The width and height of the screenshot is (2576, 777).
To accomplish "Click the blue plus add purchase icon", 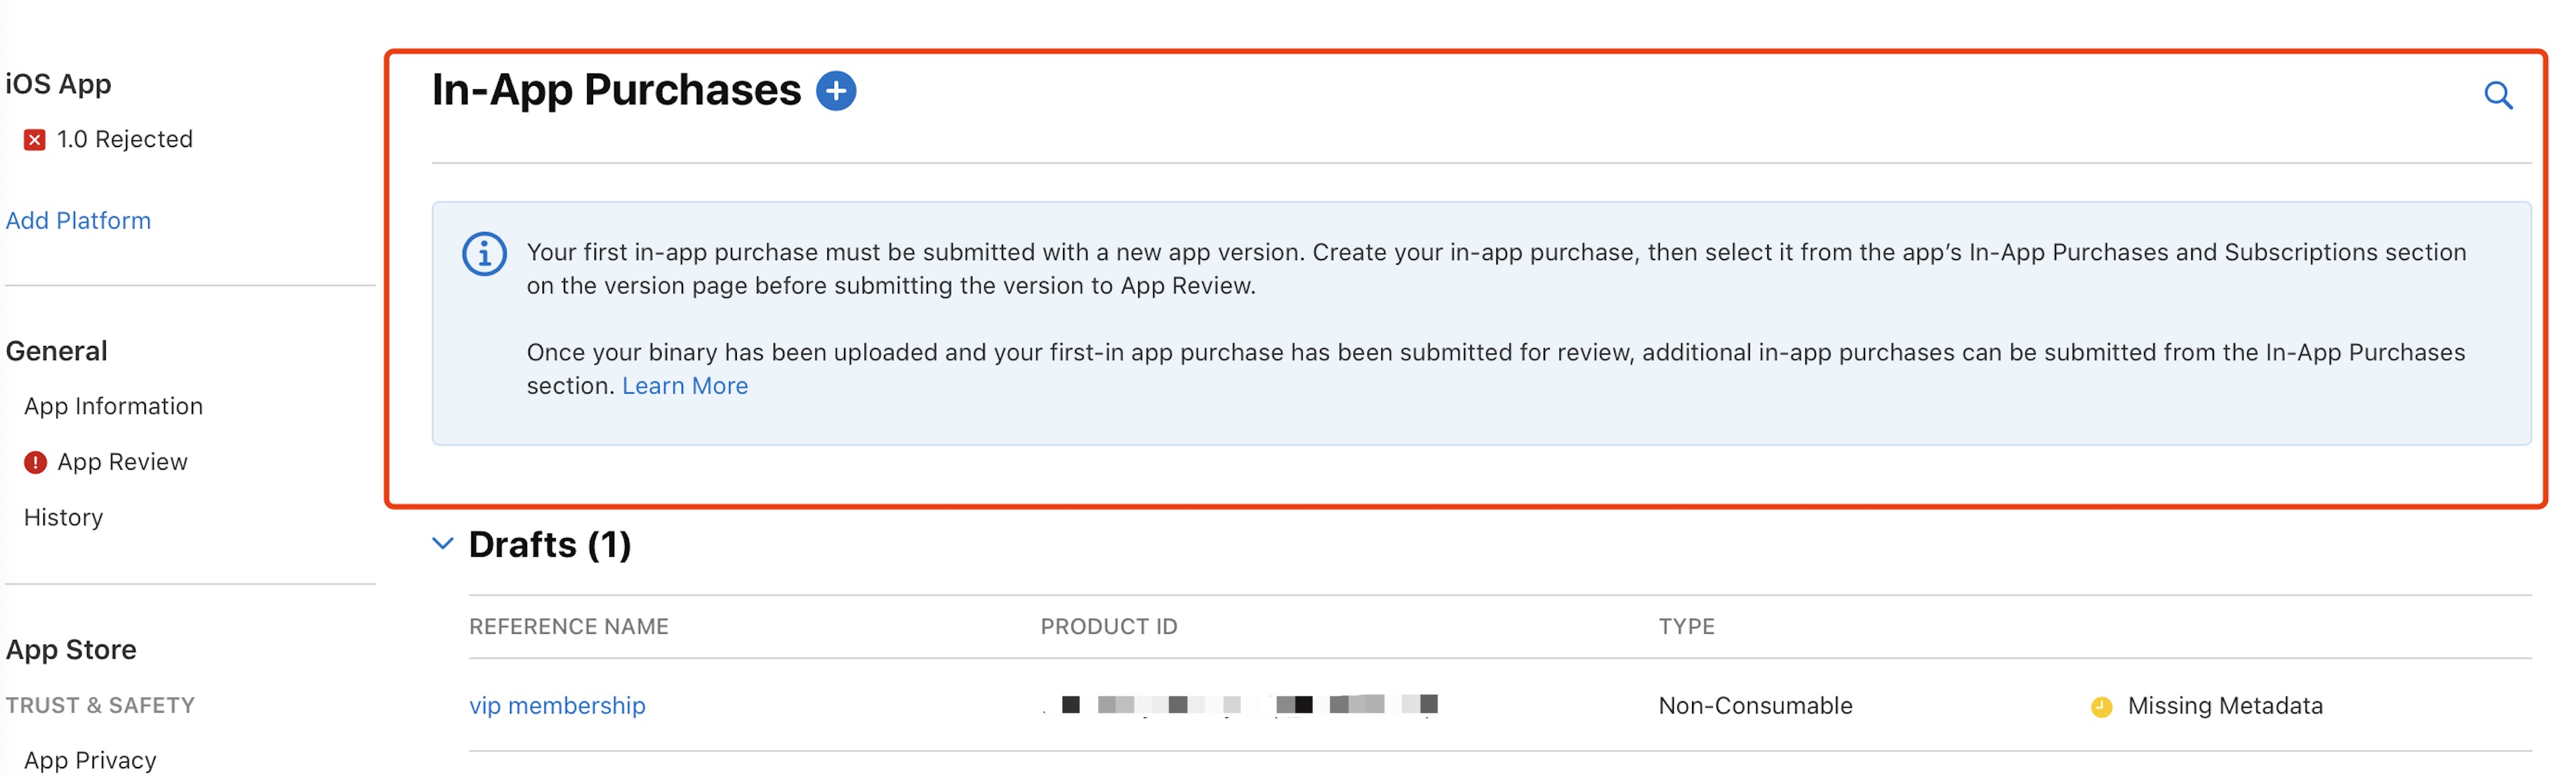I will pyautogui.click(x=836, y=91).
